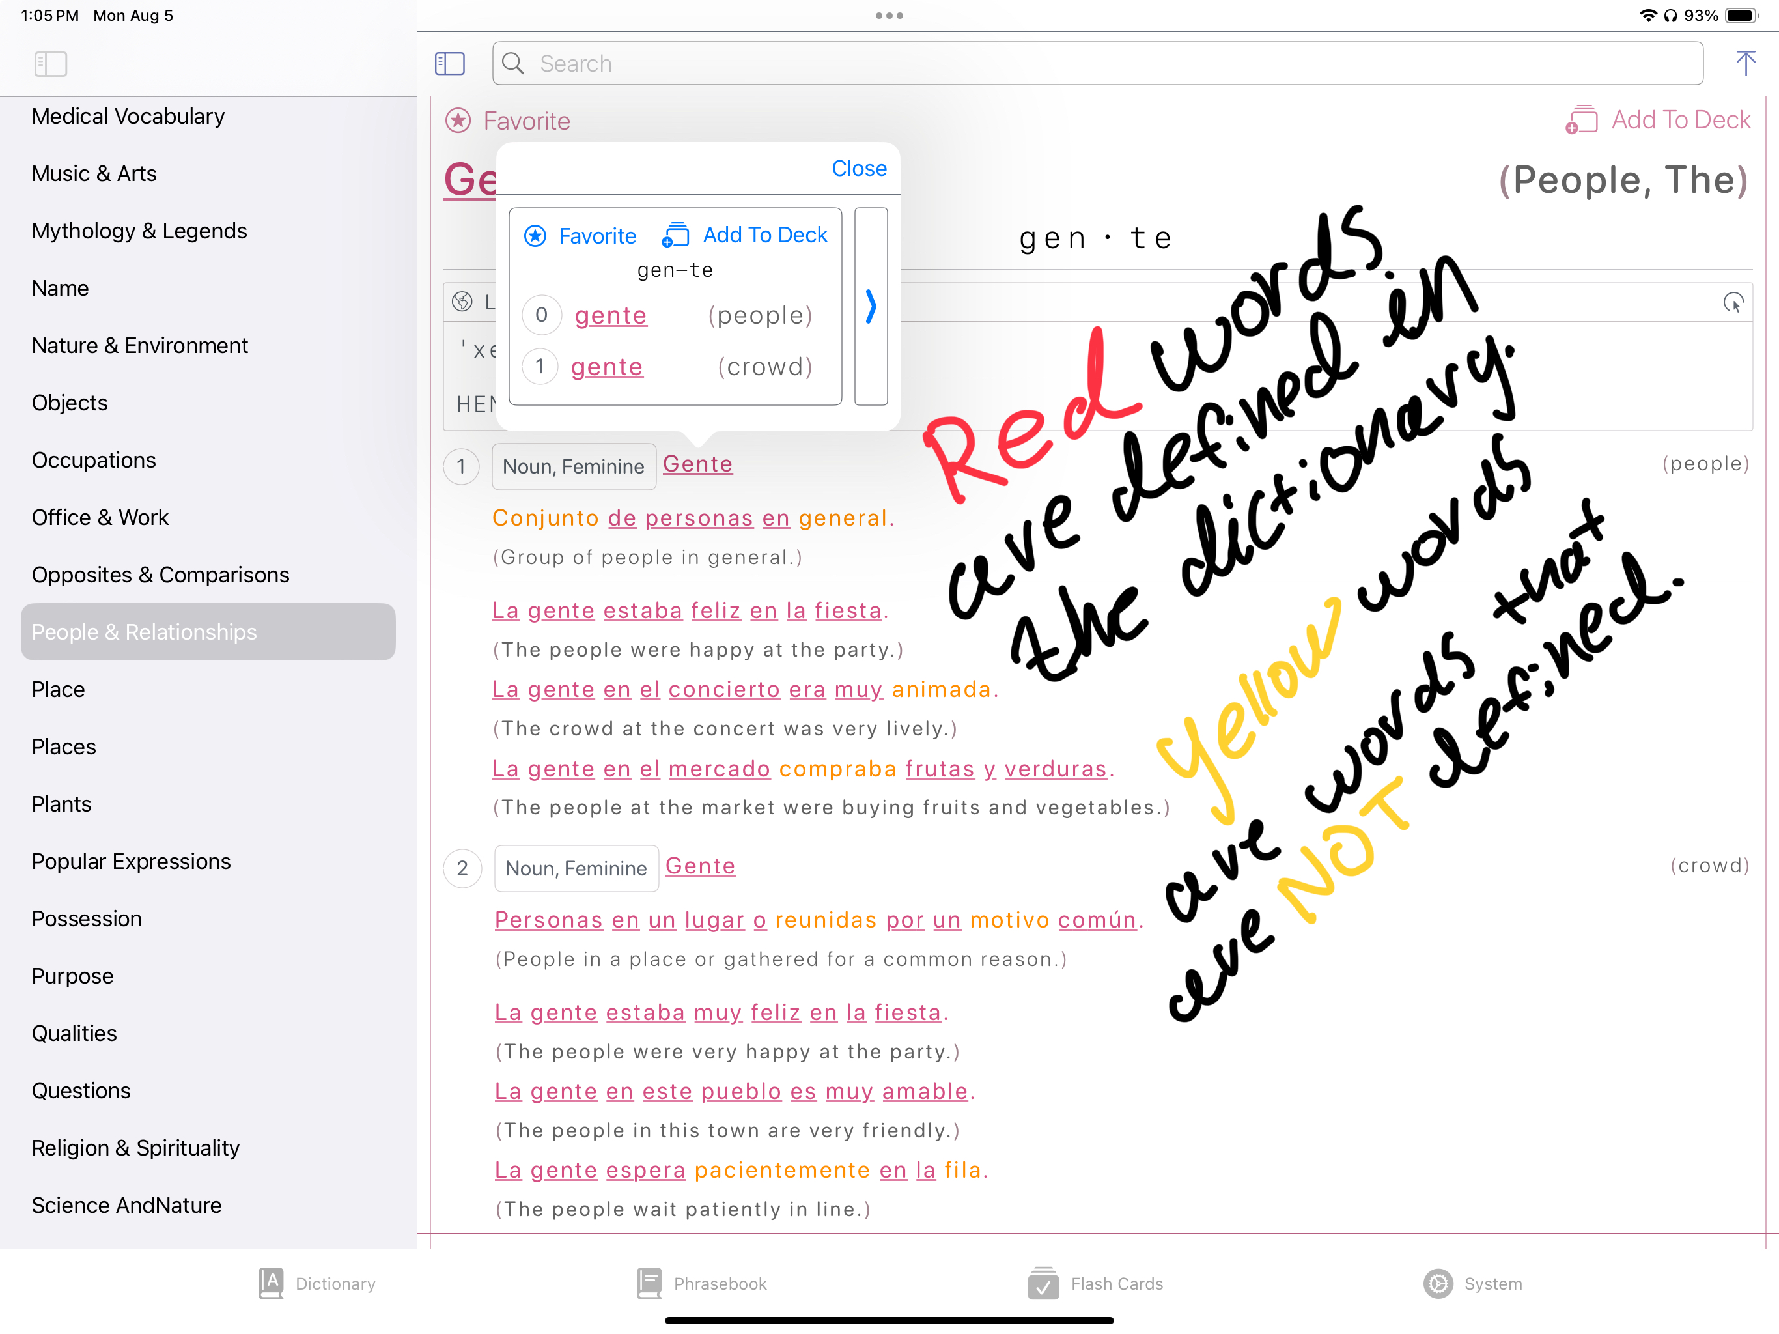
Task: Expand popup with the blue chevron arrow
Action: 870,307
